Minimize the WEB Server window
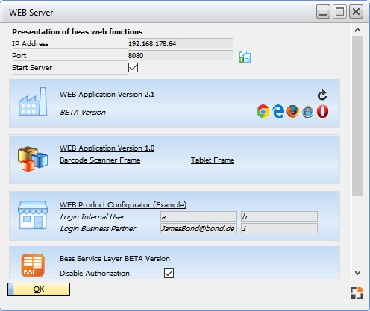This screenshot has width=370, height=311. pyautogui.click(x=323, y=12)
